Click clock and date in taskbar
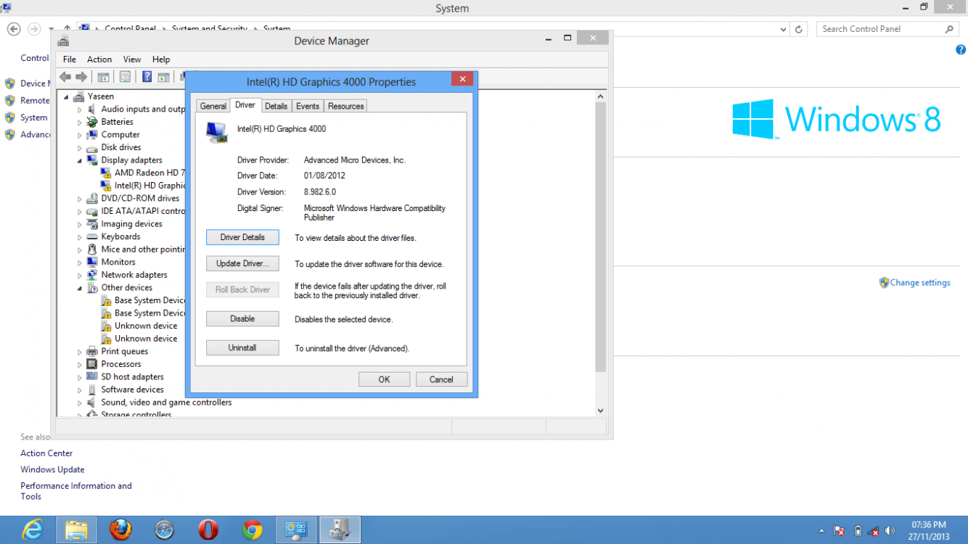The height and width of the screenshot is (544, 968). pos(928,530)
